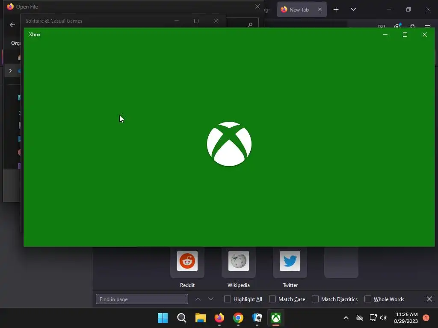
Task: Go back in Open File dialog
Action: coord(12,25)
